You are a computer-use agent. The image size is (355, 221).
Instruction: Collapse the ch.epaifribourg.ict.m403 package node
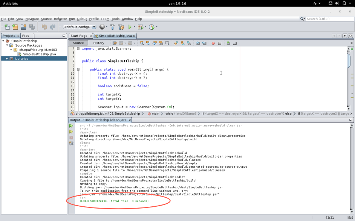(11, 50)
